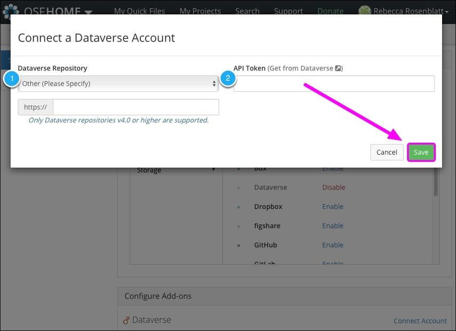Open Rebecca Rosenblatt user menu
This screenshot has width=456, height=331.
(x=411, y=11)
